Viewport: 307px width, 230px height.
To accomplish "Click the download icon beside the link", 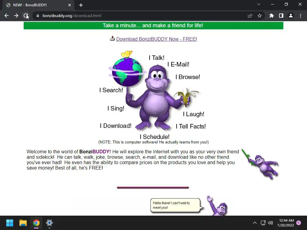I will tap(112, 38).
